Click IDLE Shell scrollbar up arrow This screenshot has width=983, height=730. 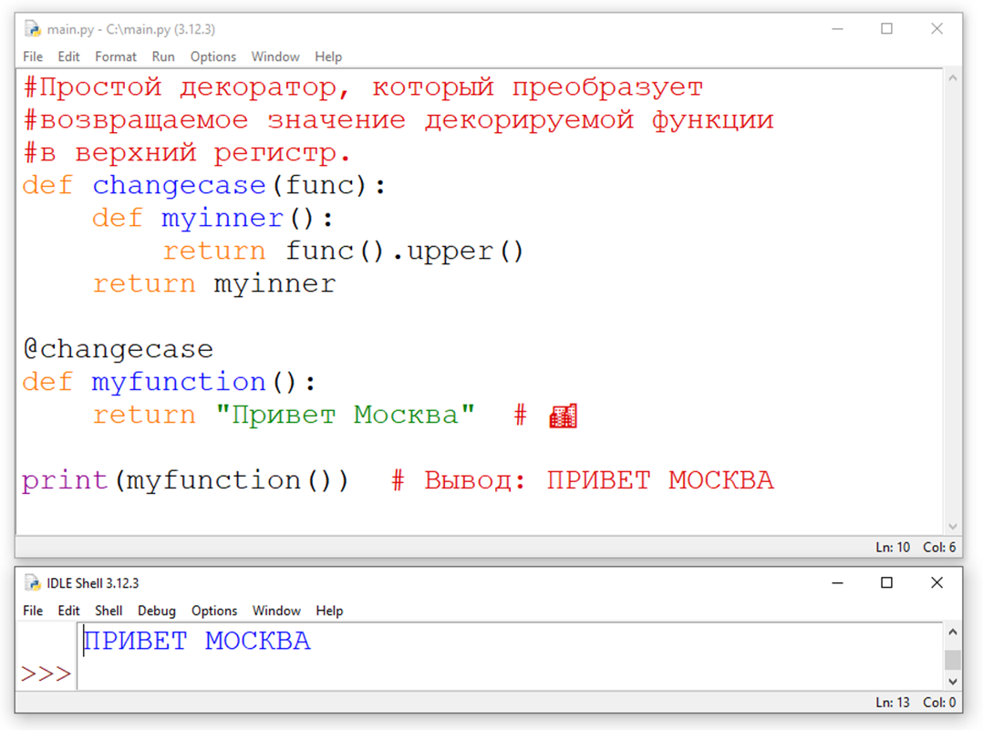pos(953,632)
